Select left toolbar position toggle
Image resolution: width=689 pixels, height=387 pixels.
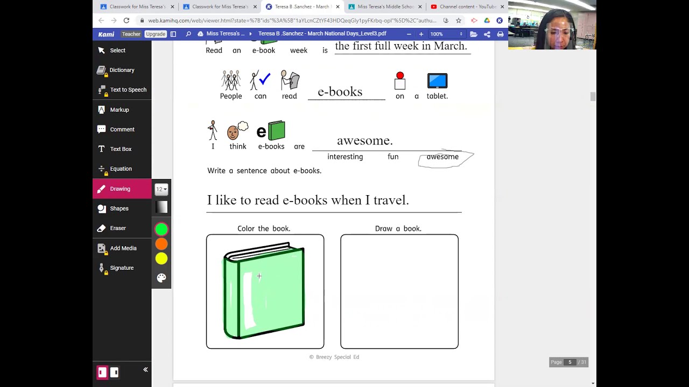[102, 372]
